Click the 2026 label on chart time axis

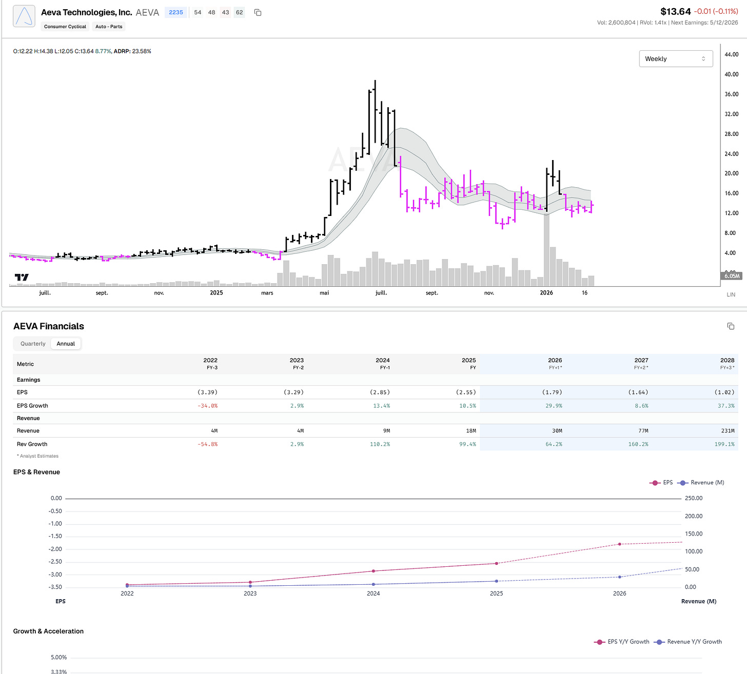click(546, 293)
